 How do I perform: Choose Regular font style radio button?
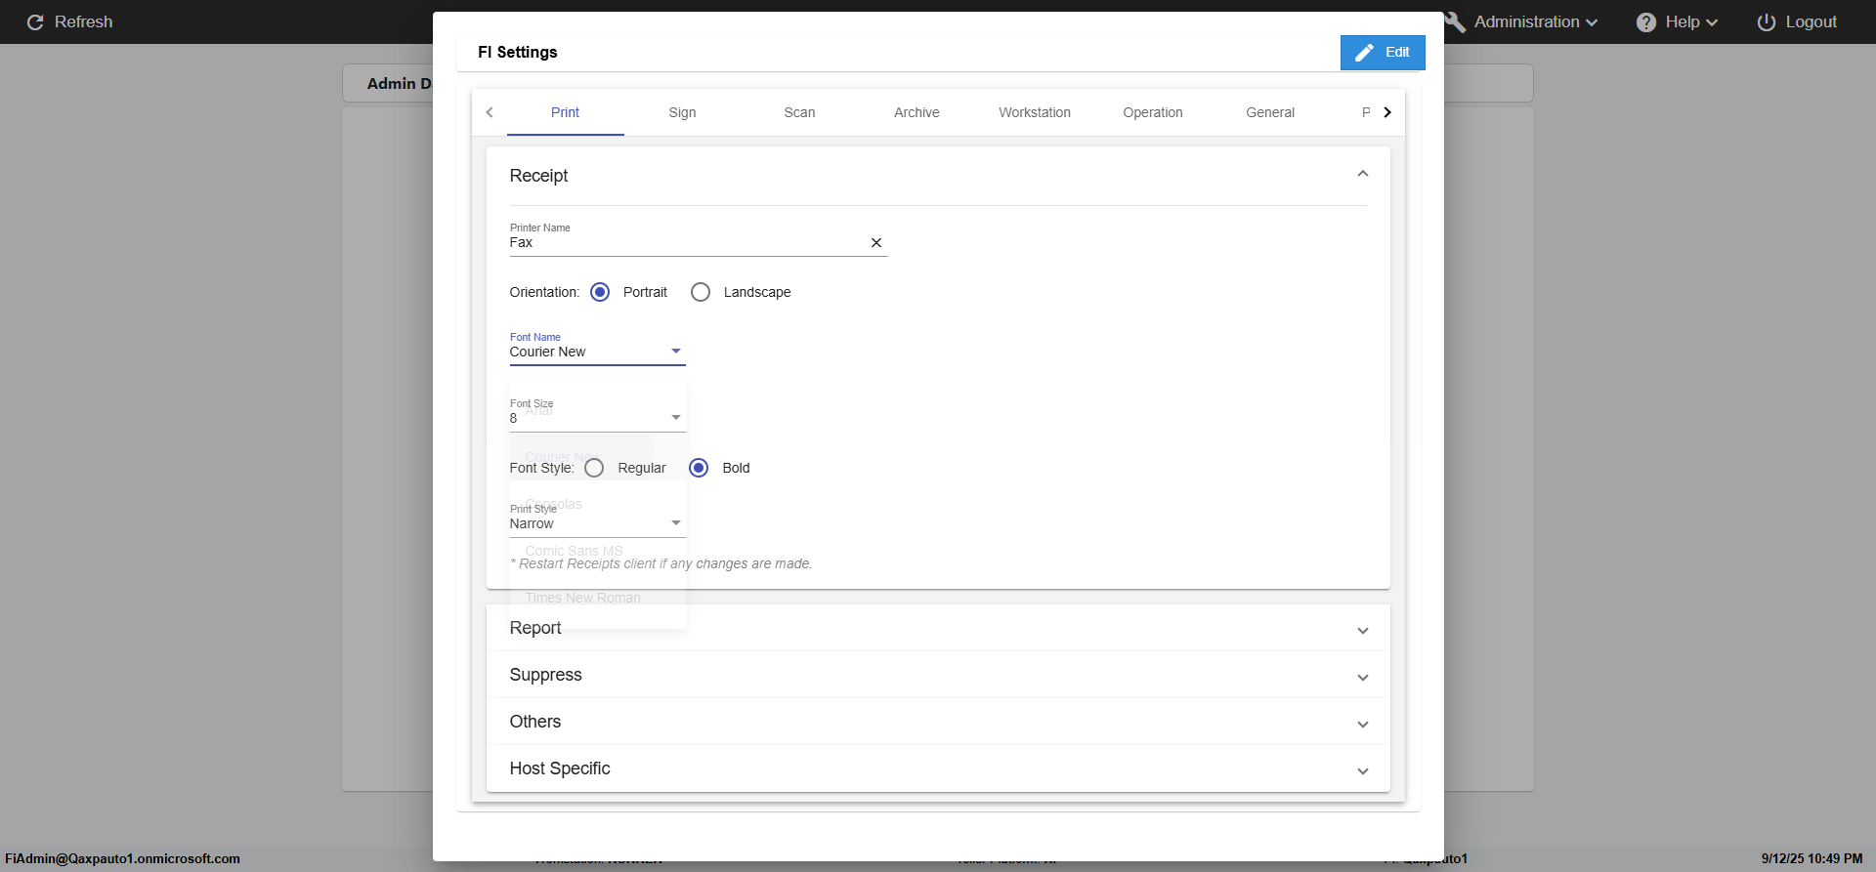click(x=594, y=468)
